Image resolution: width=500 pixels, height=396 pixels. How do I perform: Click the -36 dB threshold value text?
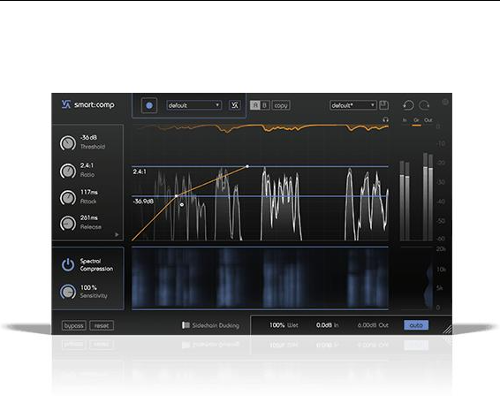click(88, 138)
